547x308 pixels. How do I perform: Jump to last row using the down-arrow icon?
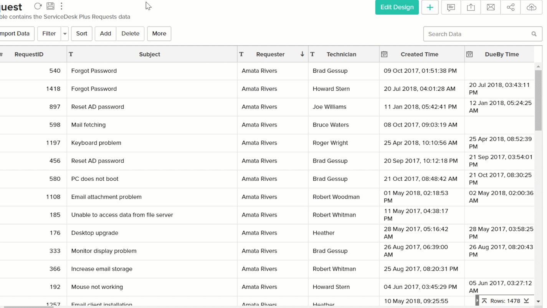(x=527, y=301)
